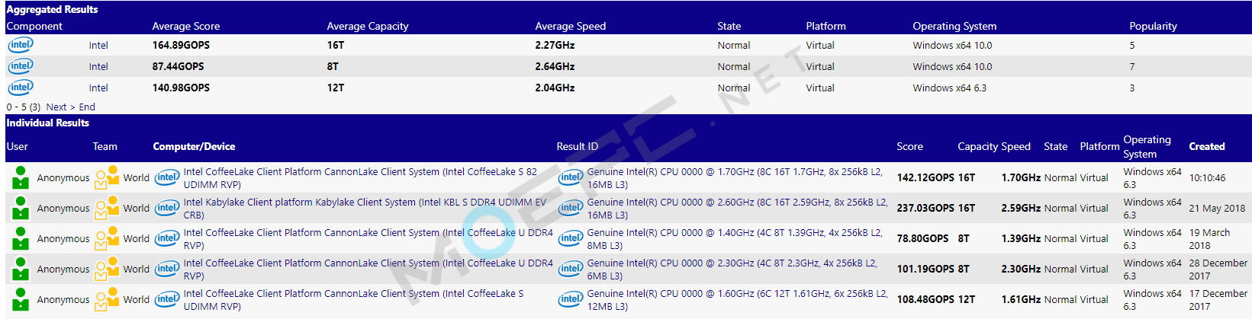Screen dimensions: 1252x319
Task: Sort individual results by Created column
Action: pos(1207,146)
